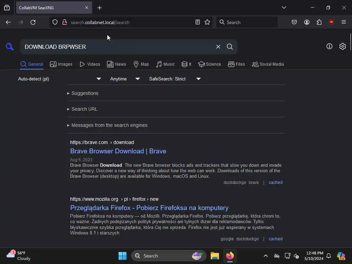352x264 pixels.
Task: Switch to the Videos category
Action: [x=90, y=64]
